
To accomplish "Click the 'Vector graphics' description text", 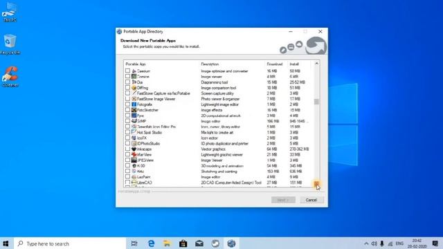I will pos(213,149).
